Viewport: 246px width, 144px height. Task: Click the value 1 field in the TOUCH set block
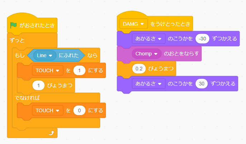(79, 70)
